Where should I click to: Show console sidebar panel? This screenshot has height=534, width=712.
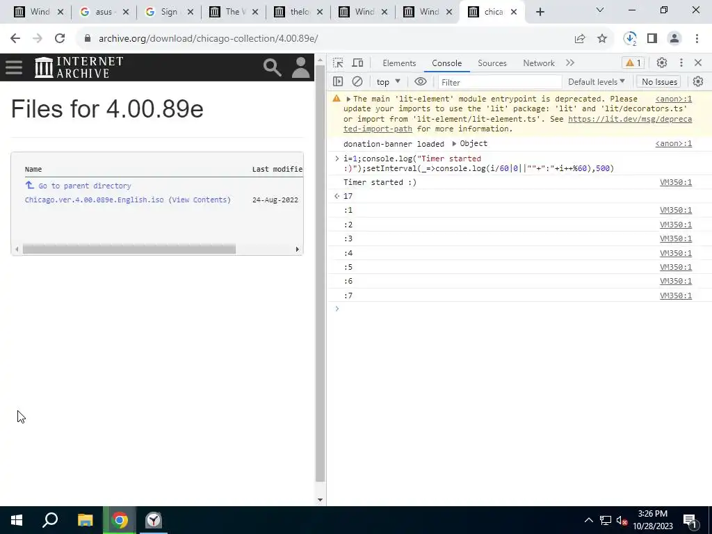pos(338,82)
